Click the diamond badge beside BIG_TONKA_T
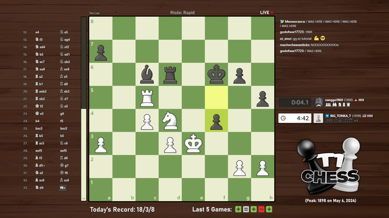 [327, 116]
